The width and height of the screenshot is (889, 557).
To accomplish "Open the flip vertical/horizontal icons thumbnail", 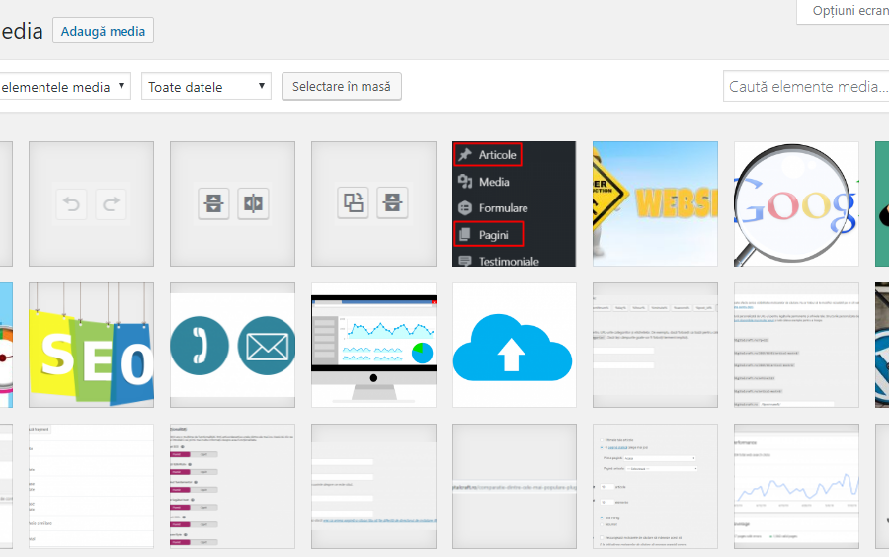I will 232,203.
